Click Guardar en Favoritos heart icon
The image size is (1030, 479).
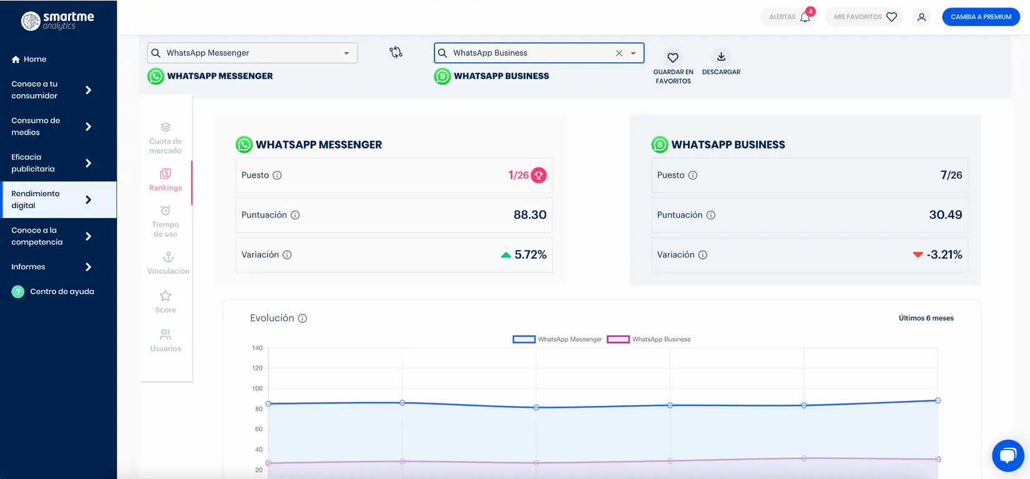673,57
